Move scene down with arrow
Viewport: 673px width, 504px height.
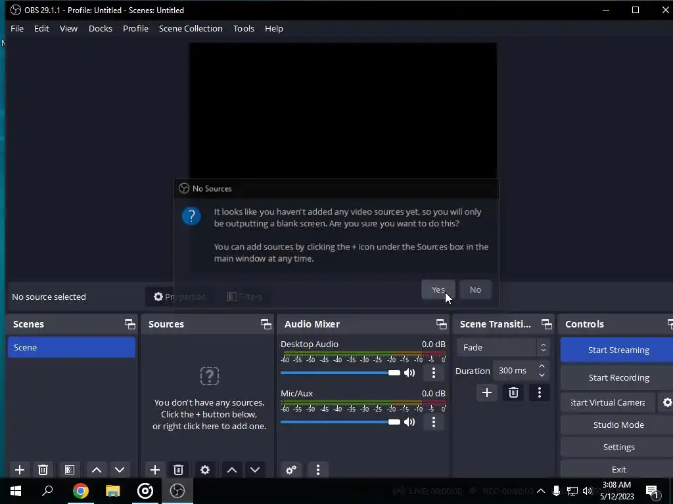click(120, 470)
